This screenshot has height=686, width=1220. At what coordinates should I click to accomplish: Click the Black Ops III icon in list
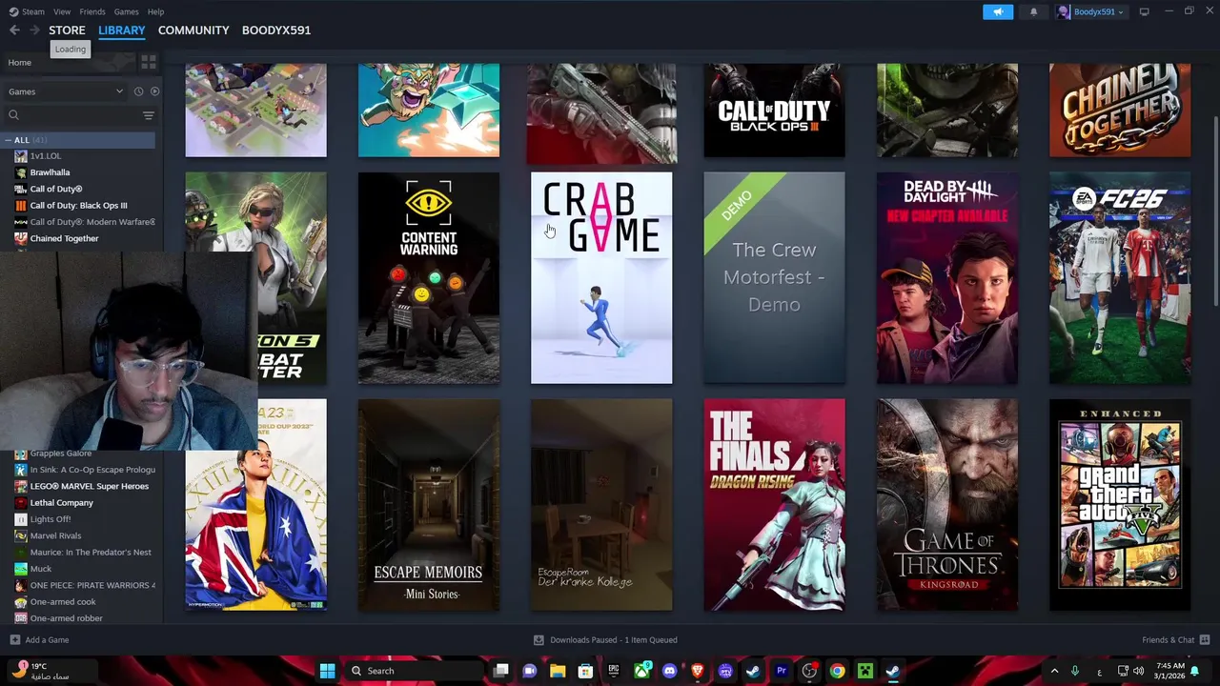coord(21,205)
